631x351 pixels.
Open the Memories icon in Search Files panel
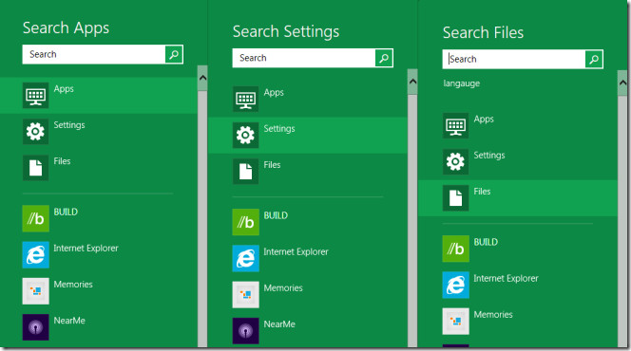[x=455, y=321]
